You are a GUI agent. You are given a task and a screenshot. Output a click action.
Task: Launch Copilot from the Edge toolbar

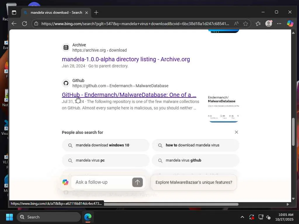(290, 24)
